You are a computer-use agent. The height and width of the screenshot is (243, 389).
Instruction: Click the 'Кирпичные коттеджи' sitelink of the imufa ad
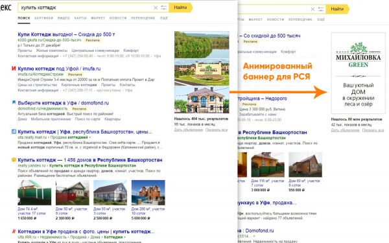click(79, 85)
